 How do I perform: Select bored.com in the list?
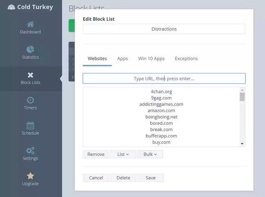(x=161, y=123)
